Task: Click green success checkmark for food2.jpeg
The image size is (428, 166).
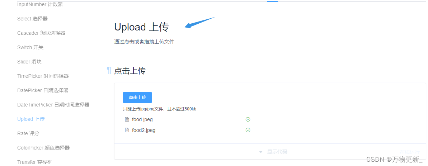Action: tap(248, 130)
